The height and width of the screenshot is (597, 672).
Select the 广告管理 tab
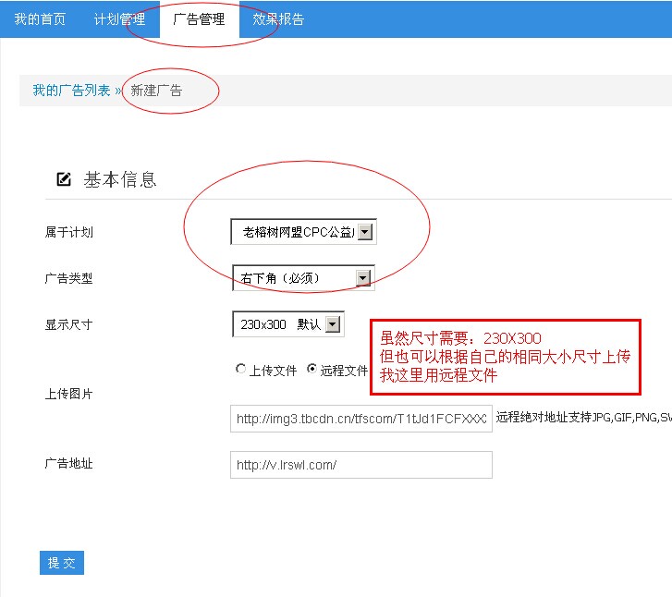199,18
